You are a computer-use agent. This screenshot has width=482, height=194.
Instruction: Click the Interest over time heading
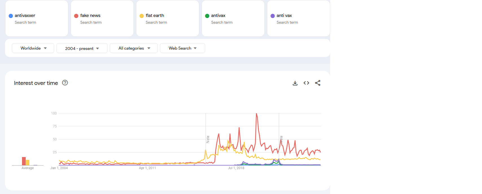[36, 83]
